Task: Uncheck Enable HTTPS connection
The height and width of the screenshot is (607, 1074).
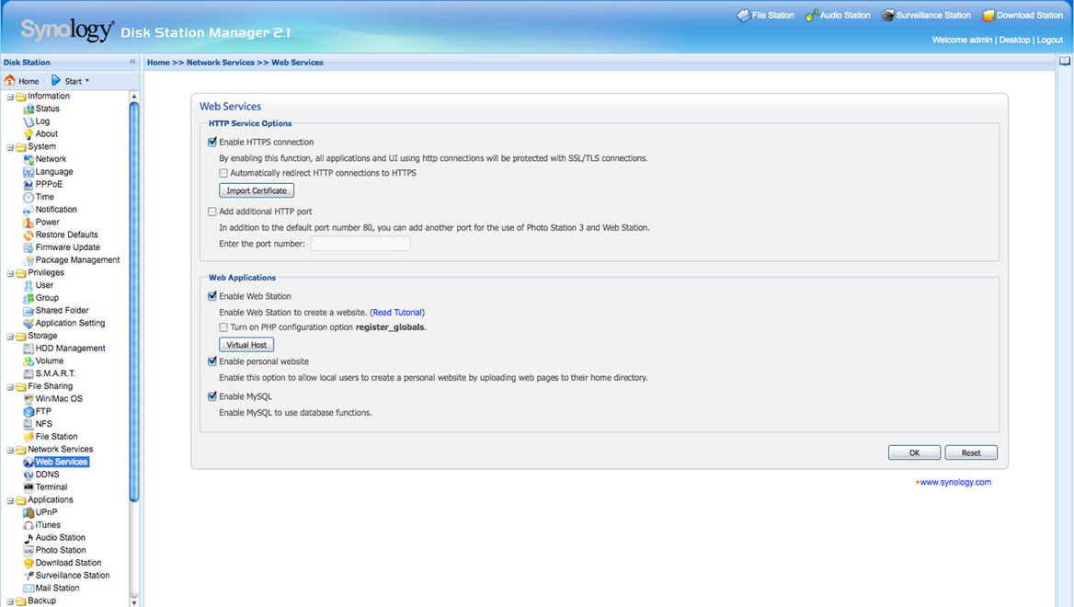Action: tap(212, 142)
